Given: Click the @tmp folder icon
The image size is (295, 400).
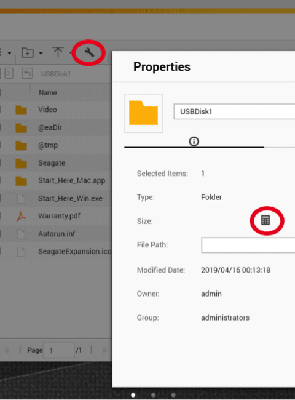Looking at the screenshot, I should click(x=21, y=145).
